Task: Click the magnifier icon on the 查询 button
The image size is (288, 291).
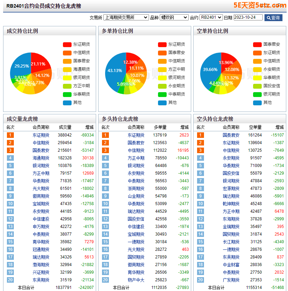Action: tap(268, 18)
